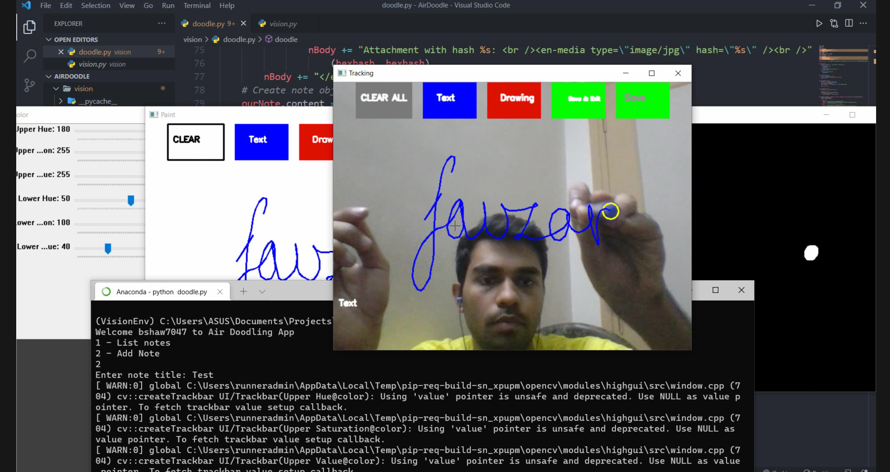The height and width of the screenshot is (472, 890).
Task: Click the Upper Hue slider track
Action: (110, 130)
